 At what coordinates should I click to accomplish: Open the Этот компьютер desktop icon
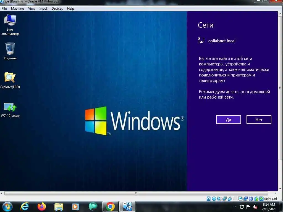(10, 25)
